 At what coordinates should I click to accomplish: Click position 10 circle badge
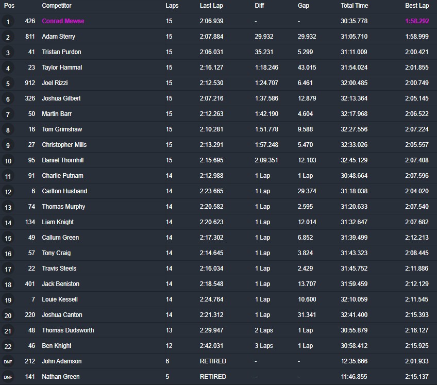(x=8, y=161)
